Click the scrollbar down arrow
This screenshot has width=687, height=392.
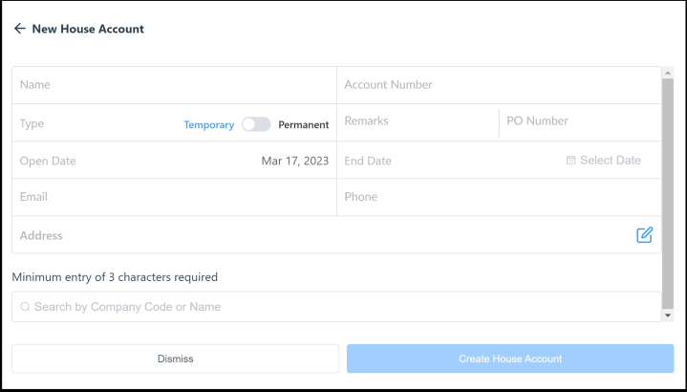pyautogui.click(x=667, y=315)
